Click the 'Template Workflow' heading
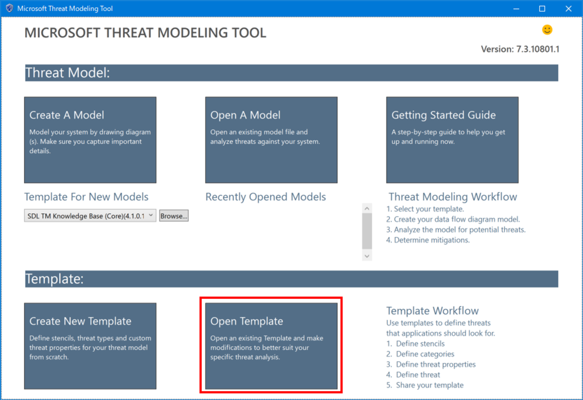 click(x=432, y=311)
